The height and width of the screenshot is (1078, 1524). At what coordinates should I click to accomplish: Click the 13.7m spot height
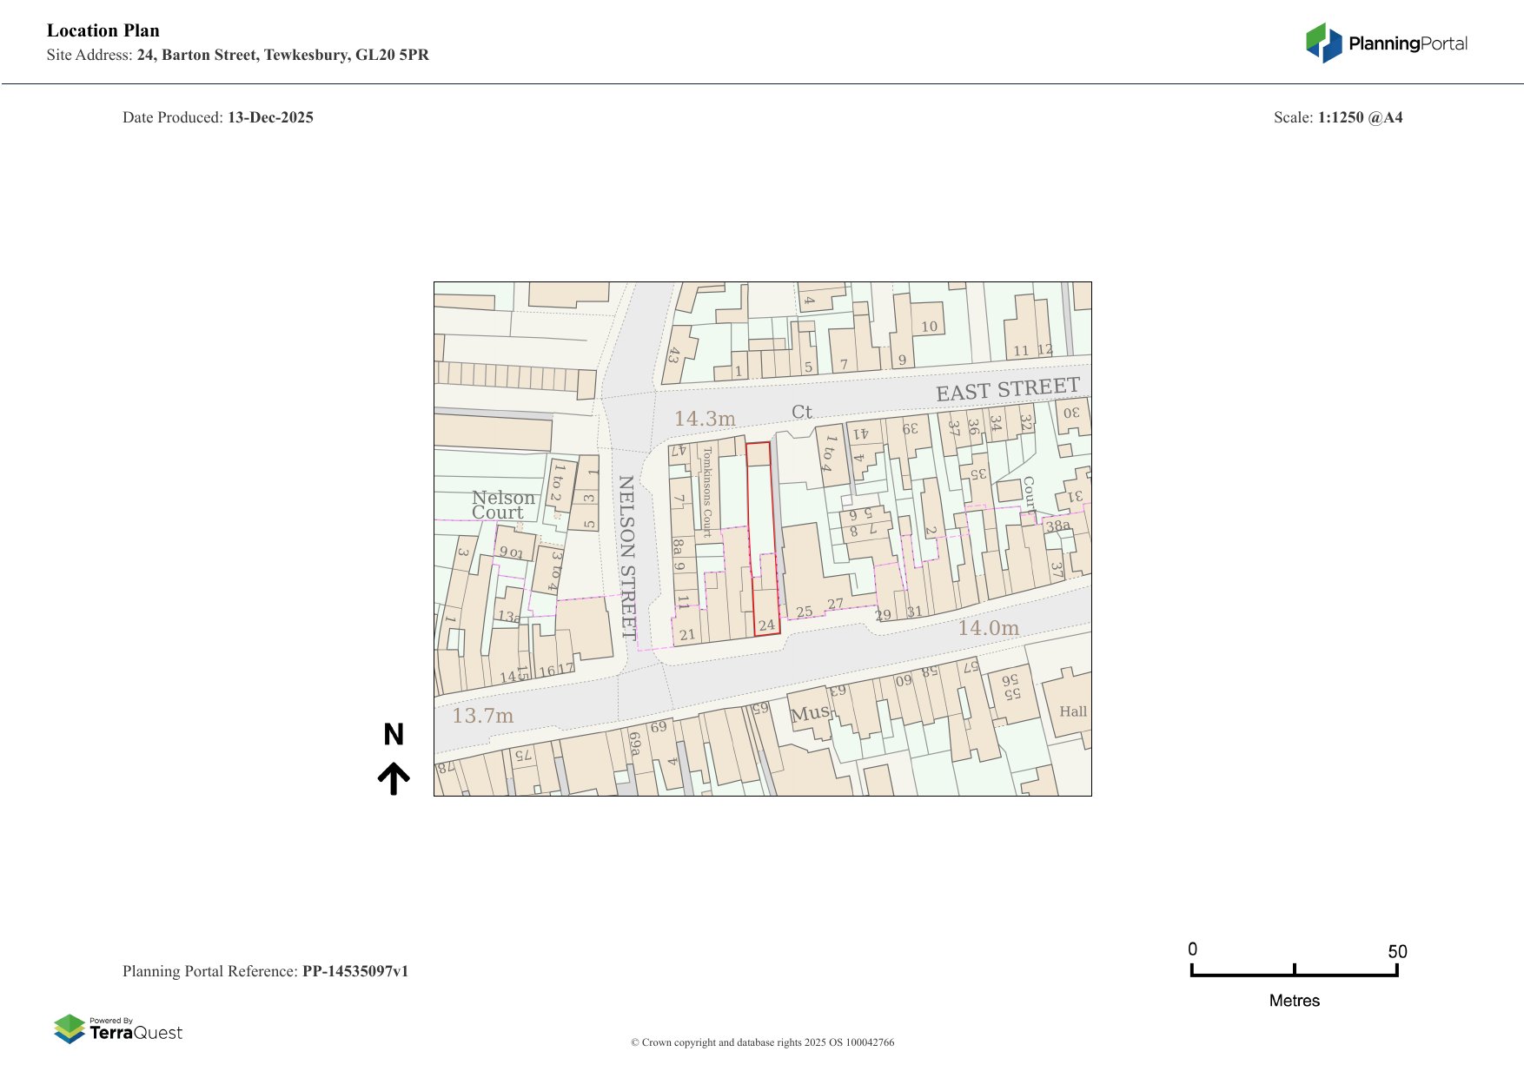click(482, 716)
